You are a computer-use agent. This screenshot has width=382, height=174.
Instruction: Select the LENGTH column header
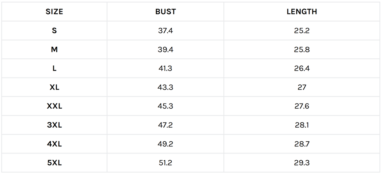(x=302, y=12)
